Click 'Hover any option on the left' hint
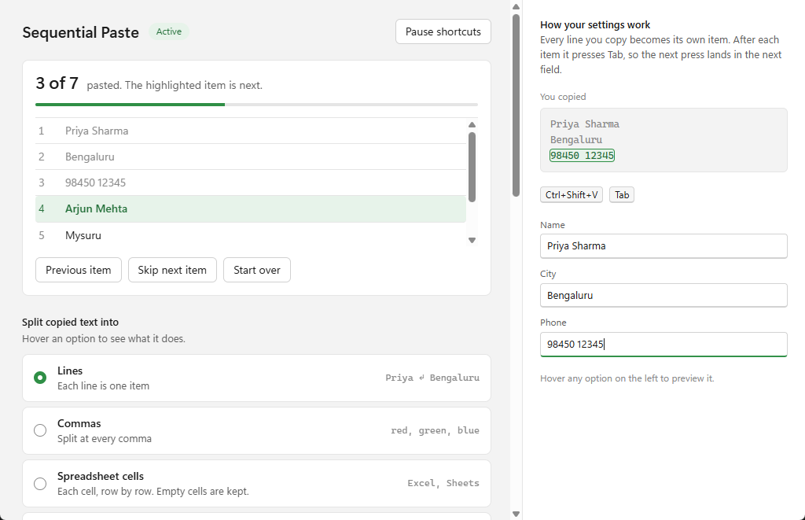The image size is (805, 520). 627,378
